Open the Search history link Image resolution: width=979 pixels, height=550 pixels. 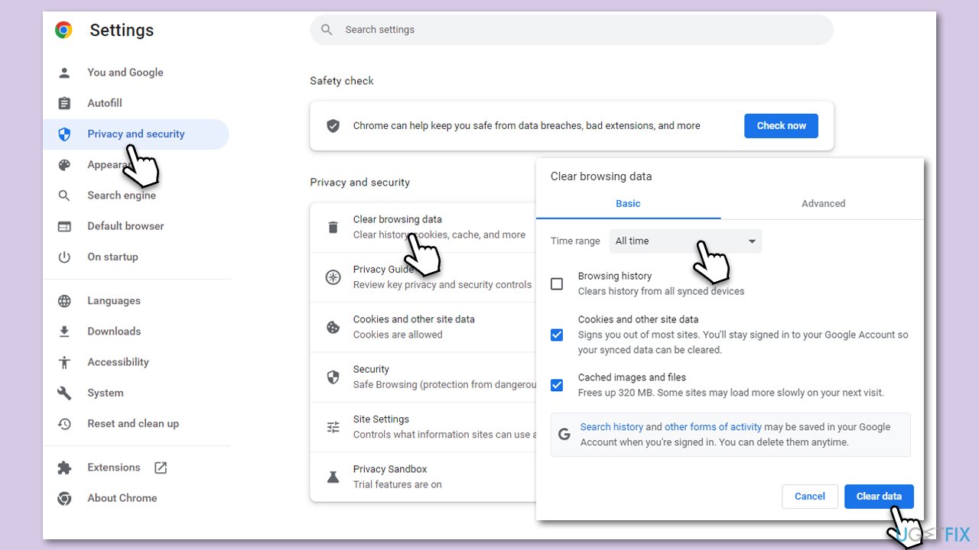611,427
